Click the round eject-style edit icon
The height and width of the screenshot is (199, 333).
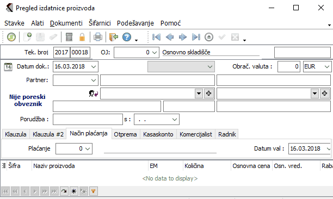209,37
